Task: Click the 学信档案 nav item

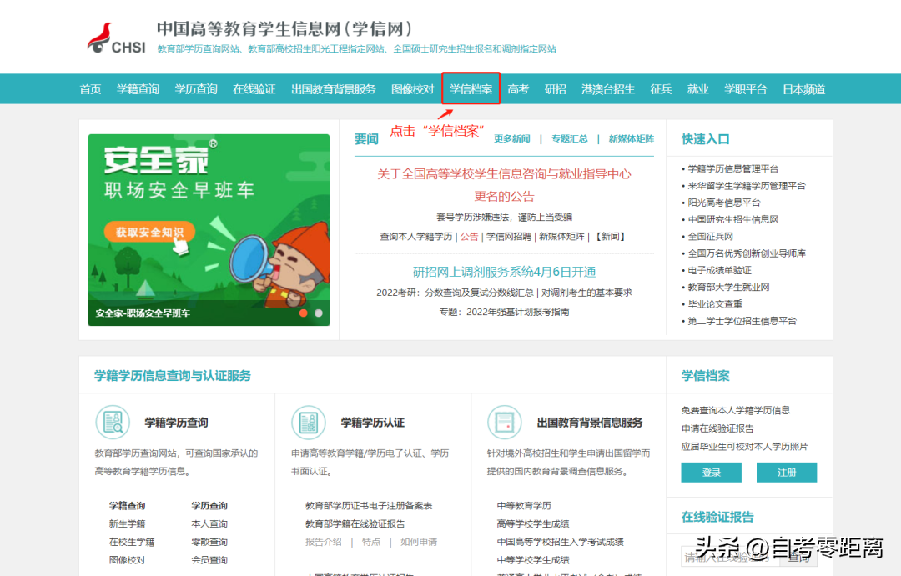Action: [471, 89]
